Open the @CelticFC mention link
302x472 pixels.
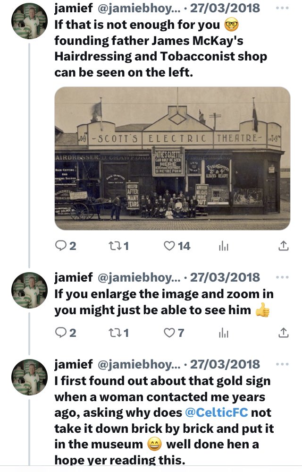pos(217,412)
